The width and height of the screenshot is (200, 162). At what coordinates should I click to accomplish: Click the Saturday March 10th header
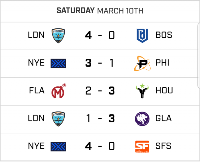(100, 11)
